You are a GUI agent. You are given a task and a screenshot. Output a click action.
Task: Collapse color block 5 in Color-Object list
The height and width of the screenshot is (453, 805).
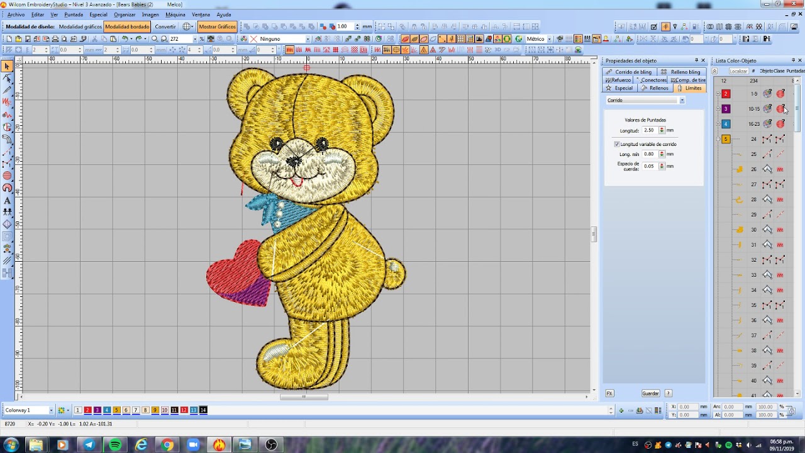click(x=718, y=139)
